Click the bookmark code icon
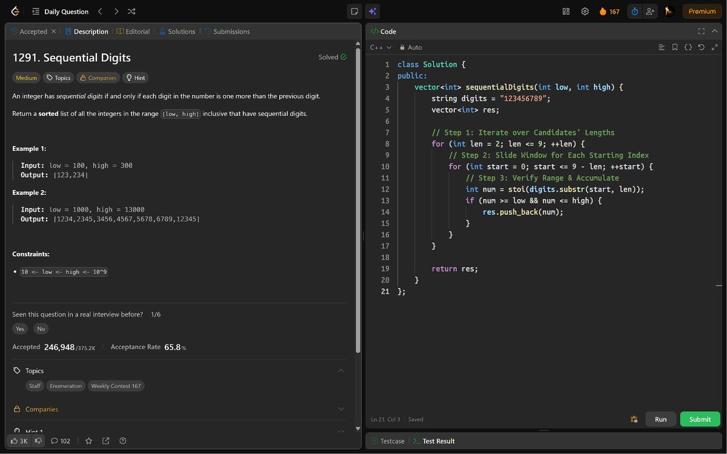The height and width of the screenshot is (454, 727). pyautogui.click(x=675, y=47)
